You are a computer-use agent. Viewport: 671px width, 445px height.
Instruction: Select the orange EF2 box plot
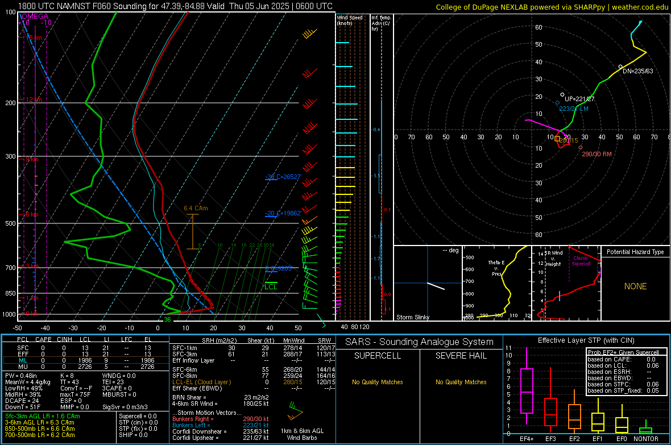tap(574, 411)
